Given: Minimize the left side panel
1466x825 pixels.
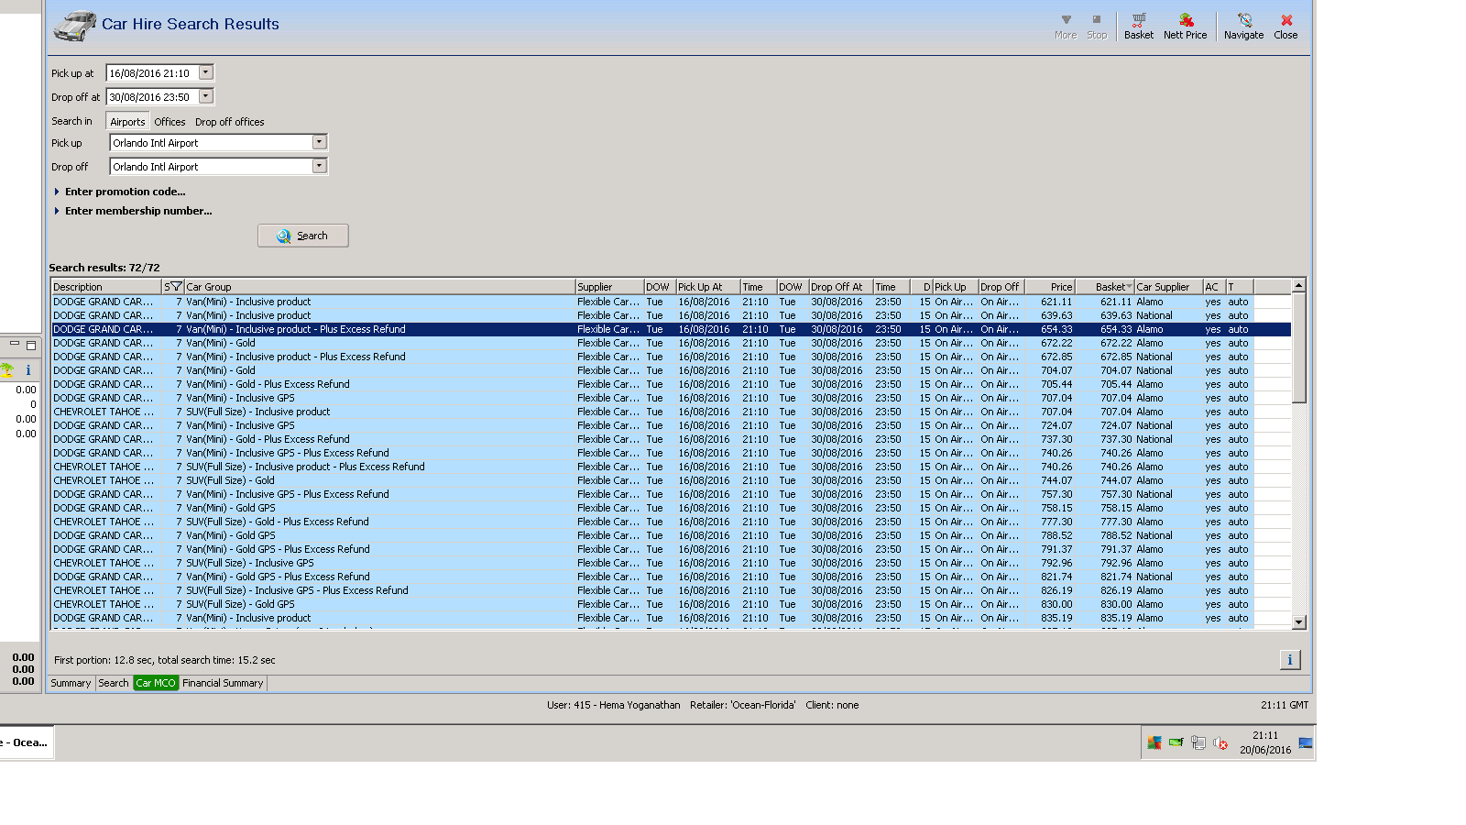Looking at the screenshot, I should [x=15, y=345].
